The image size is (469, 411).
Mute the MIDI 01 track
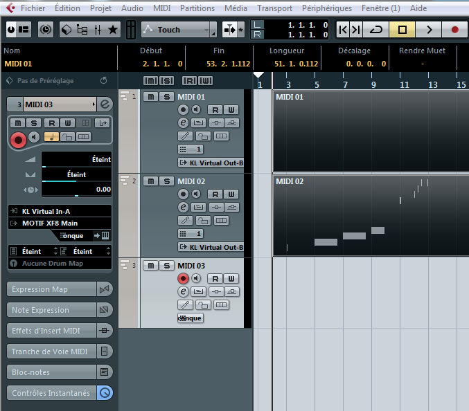(x=150, y=97)
